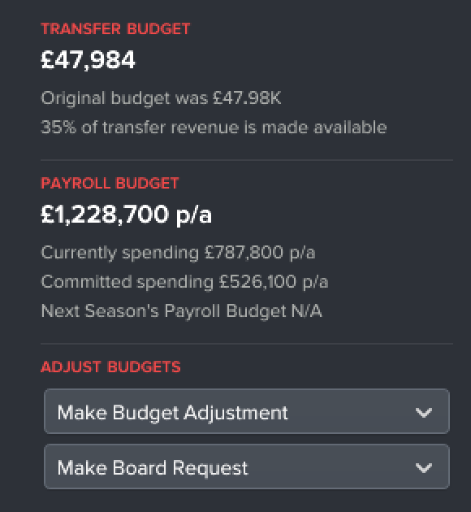The height and width of the screenshot is (512, 471).
Task: Click the £1,228,700 p/a payroll amount
Action: coord(126,215)
